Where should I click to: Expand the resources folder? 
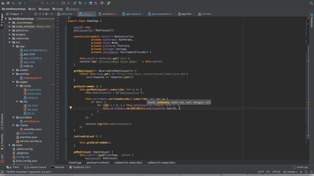pyautogui.click(x=10, y=38)
